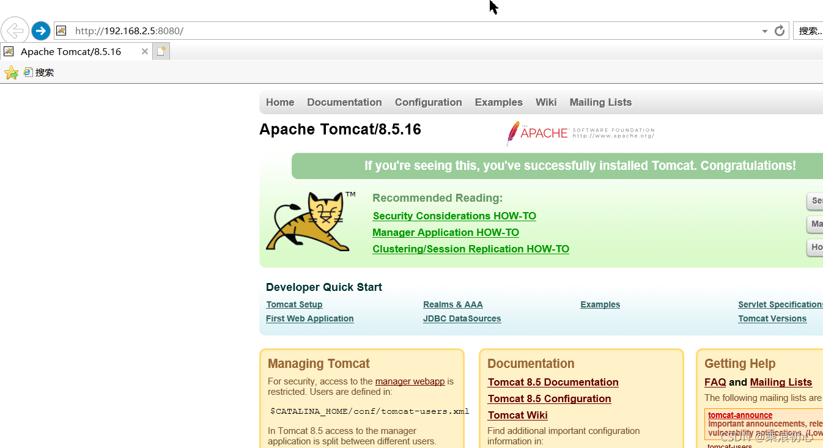The height and width of the screenshot is (448, 823).
Task: Open Manager Application HOW-TO link
Action: [446, 232]
